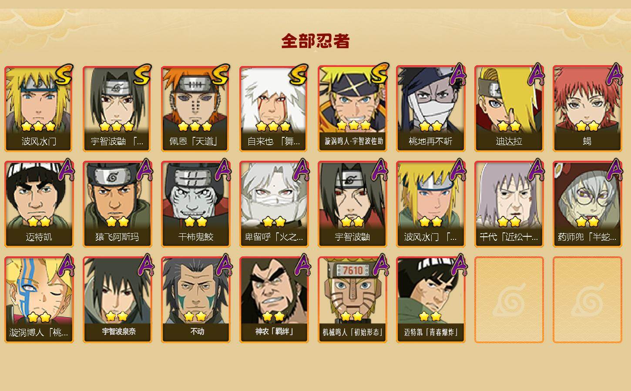Click the 干柿鬼鲛 ninja portrait
Viewport: 631px width, 391px height.
coord(196,204)
